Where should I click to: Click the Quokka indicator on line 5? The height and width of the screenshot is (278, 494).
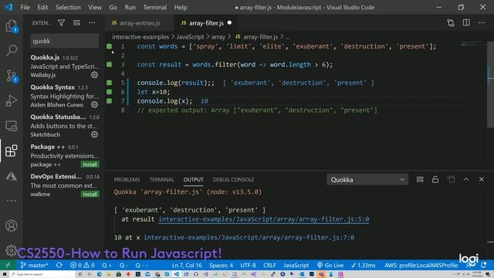(x=109, y=83)
